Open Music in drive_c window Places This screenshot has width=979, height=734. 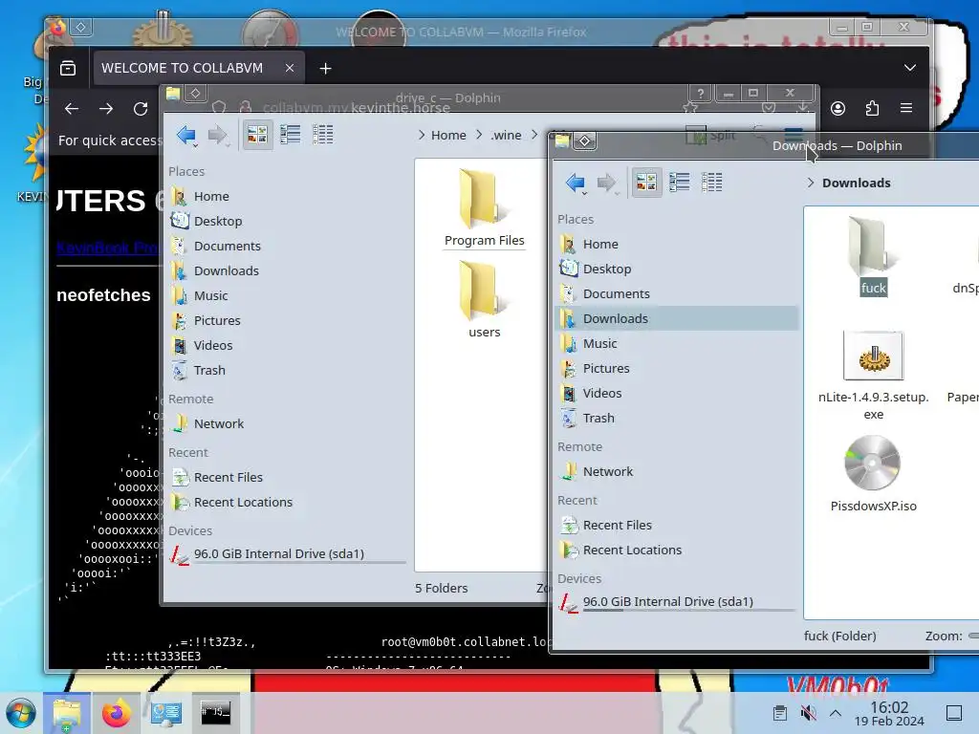click(287, 296)
